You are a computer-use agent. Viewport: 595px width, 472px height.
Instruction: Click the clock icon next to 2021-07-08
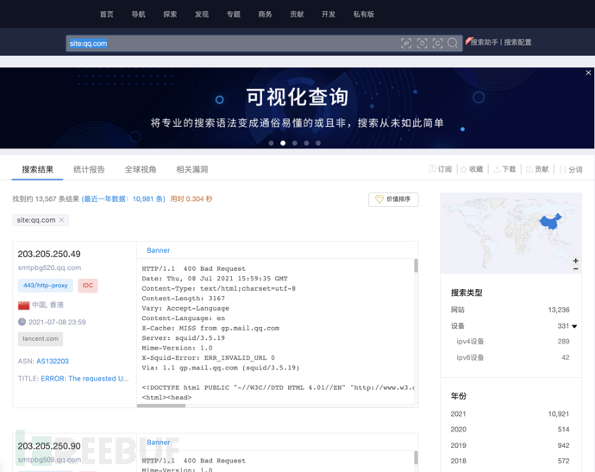tap(22, 322)
